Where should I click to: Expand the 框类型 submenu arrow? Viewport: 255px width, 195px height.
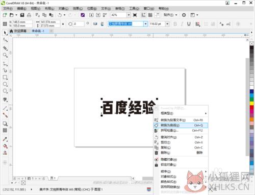pyautogui.click(x=206, y=113)
